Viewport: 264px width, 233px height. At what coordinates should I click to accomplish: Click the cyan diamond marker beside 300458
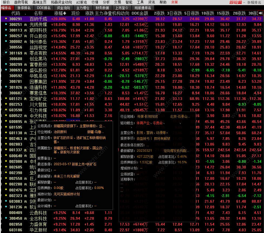point(6,218)
